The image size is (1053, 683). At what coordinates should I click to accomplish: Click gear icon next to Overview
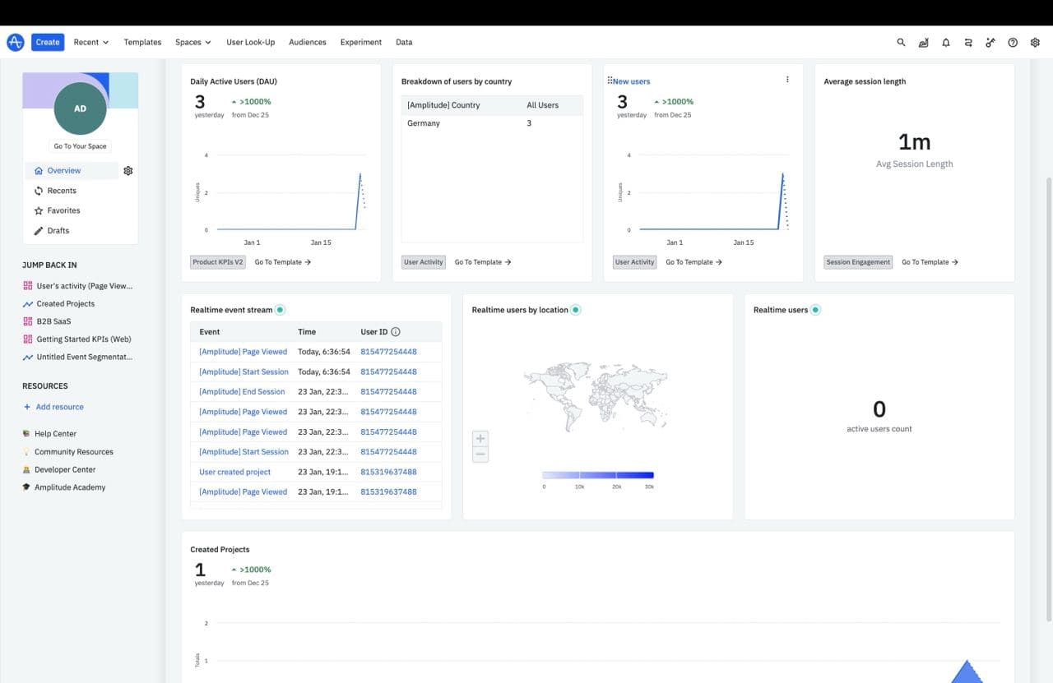click(128, 171)
